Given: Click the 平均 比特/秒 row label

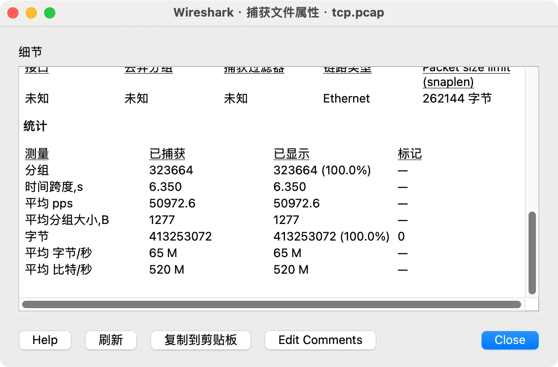Looking at the screenshot, I should 58,270.
